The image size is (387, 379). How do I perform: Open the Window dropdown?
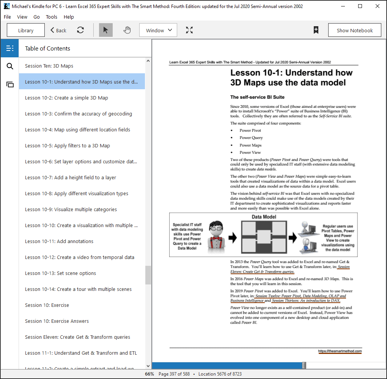[158, 30]
